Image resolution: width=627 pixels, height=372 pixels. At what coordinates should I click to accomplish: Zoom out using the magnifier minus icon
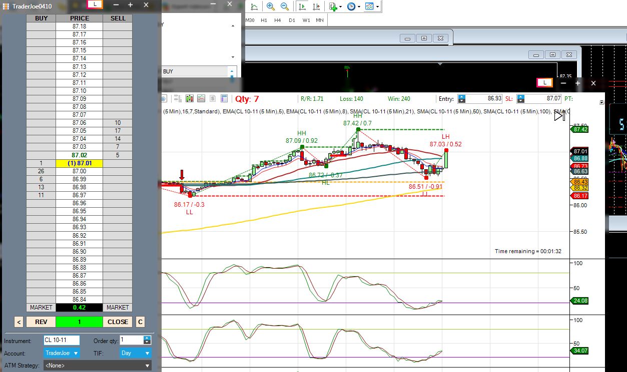pos(284,6)
